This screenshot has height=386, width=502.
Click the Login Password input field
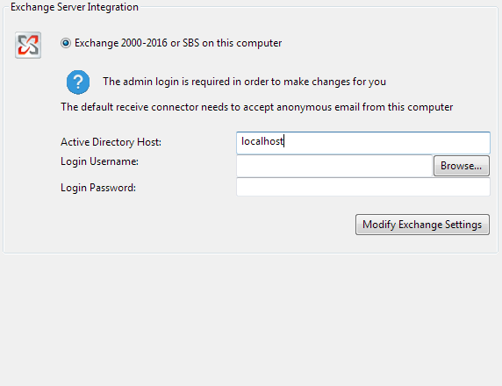[363, 187]
